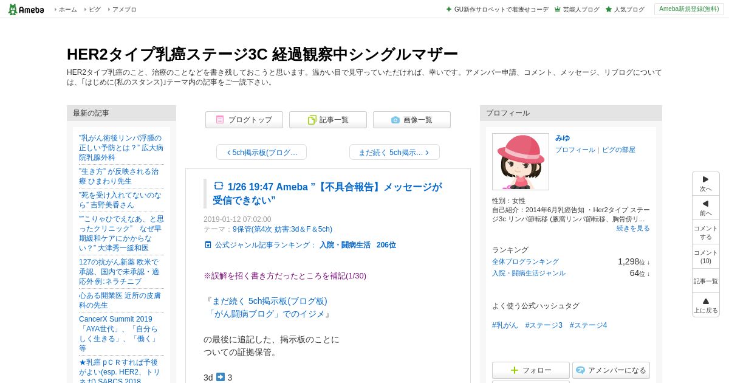
Task: Click the reblog icon beside article title
Action: [x=218, y=185]
